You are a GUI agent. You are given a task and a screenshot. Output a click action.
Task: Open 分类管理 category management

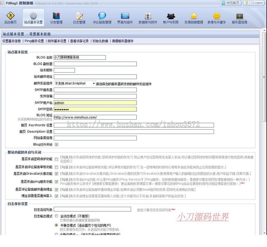point(56,17)
